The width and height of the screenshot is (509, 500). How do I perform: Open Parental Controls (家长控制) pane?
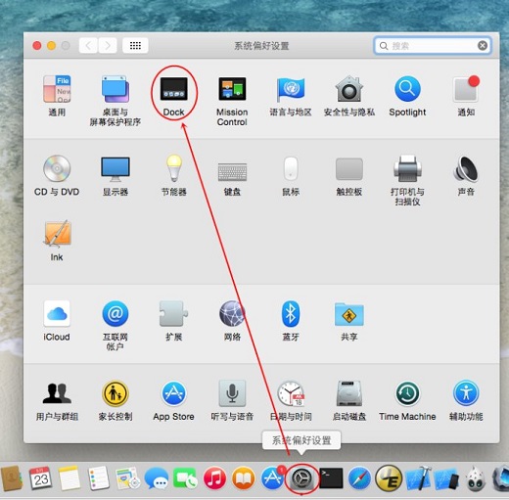click(x=116, y=401)
